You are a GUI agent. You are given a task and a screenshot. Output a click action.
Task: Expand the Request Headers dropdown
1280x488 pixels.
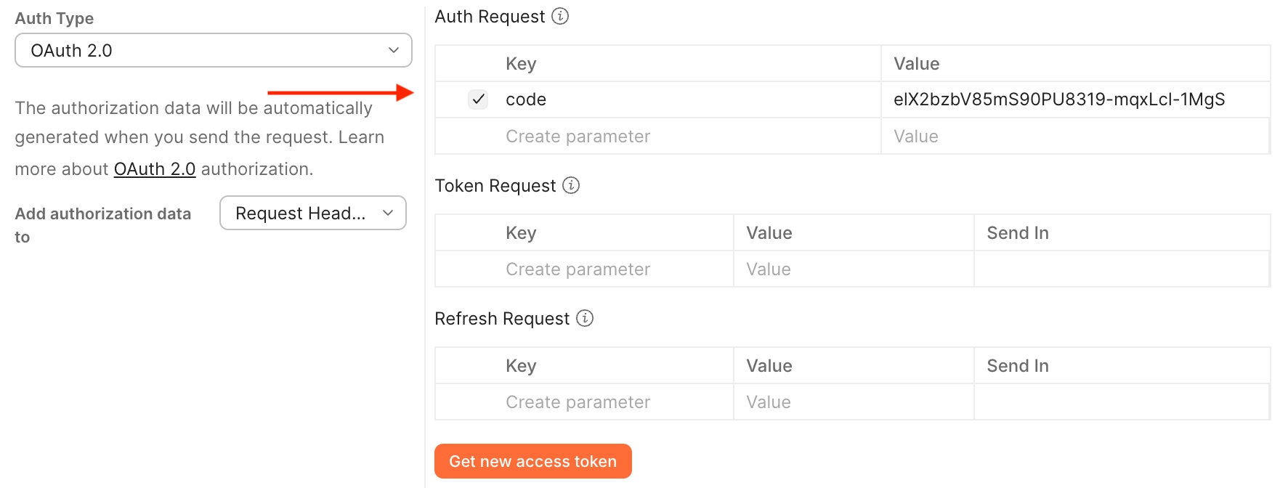coord(313,213)
